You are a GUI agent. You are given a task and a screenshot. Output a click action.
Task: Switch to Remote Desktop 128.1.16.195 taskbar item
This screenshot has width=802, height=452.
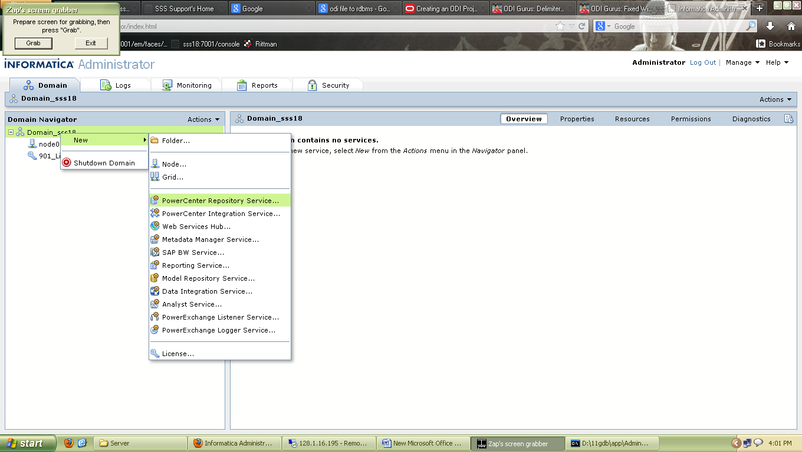[x=328, y=443]
